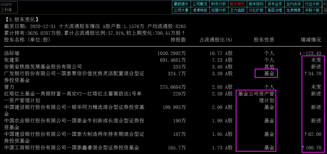
Task: Click the 7.23 A股 ratio cell
Action: point(222,60)
